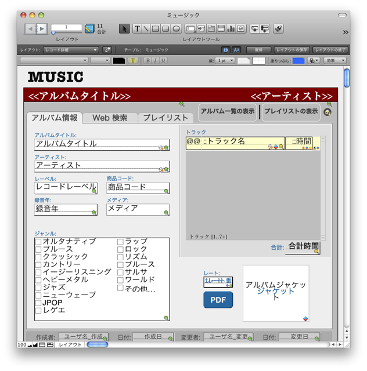
Task: Go to the next layout in book
Action: tap(42, 29)
